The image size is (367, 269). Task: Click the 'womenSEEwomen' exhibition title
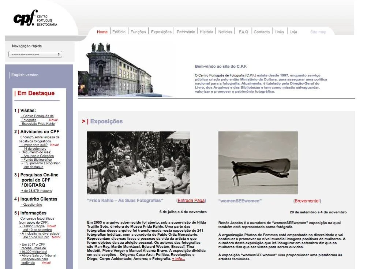(240, 201)
